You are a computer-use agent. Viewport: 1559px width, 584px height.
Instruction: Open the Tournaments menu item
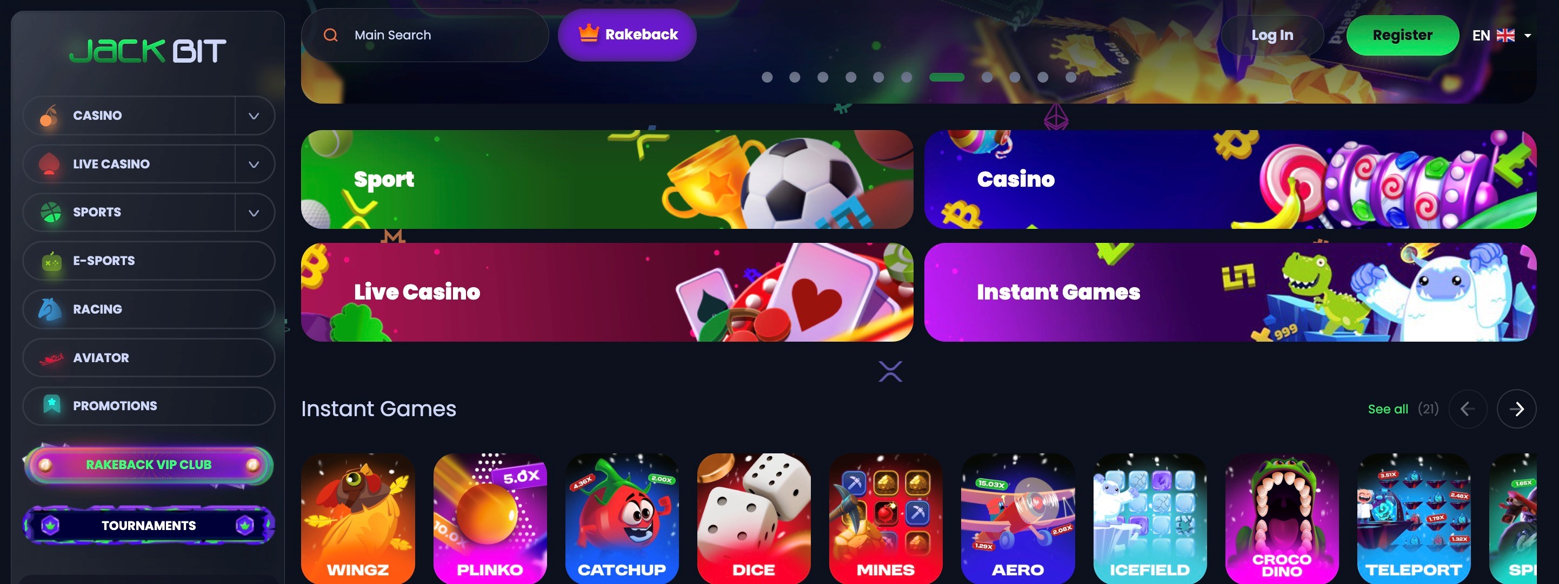tap(148, 525)
